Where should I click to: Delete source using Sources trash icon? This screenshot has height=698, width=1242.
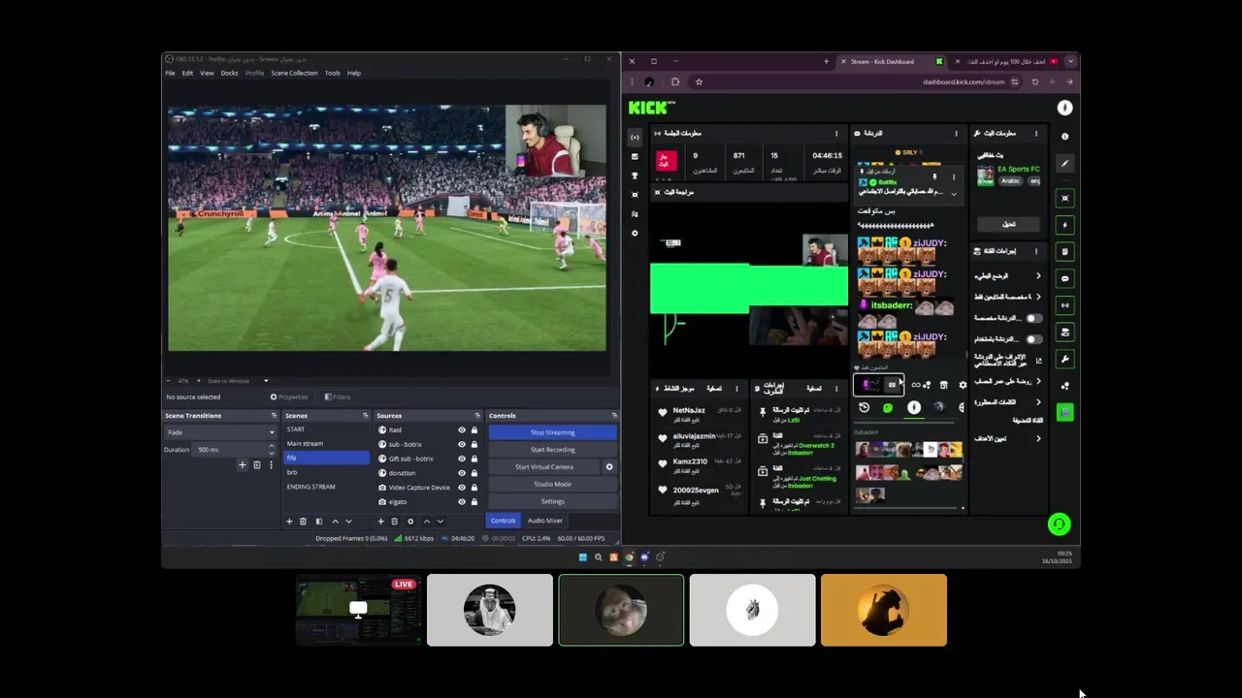coord(394,522)
